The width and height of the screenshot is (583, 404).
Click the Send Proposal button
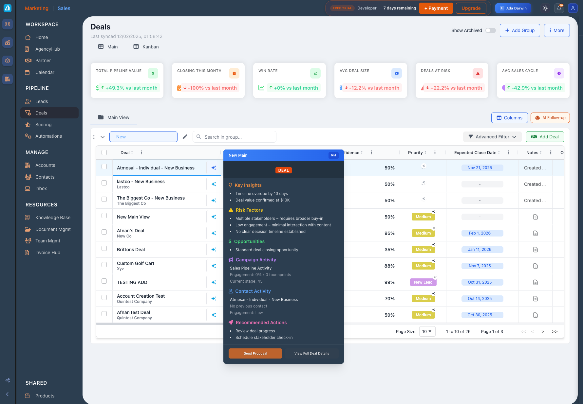tap(255, 353)
